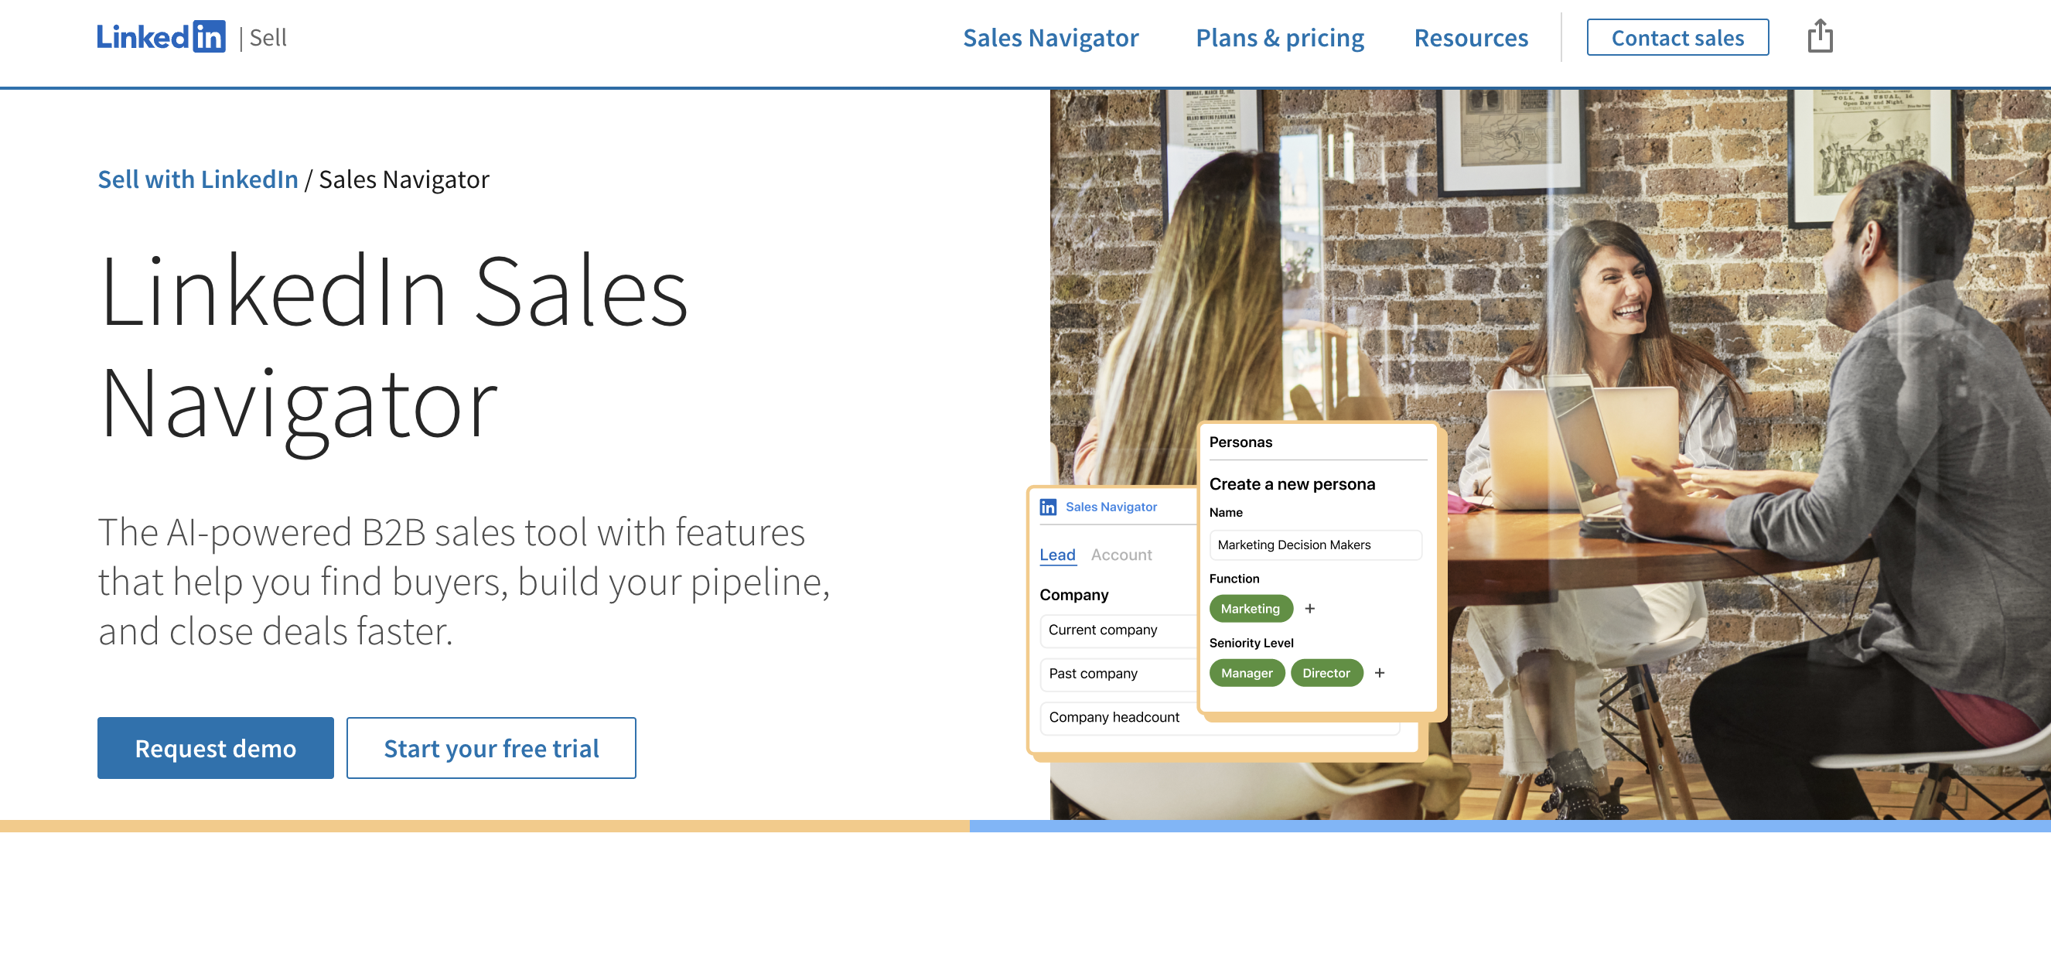Open Plans & pricing menu
Image resolution: width=2051 pixels, height=953 pixels.
[x=1279, y=37]
